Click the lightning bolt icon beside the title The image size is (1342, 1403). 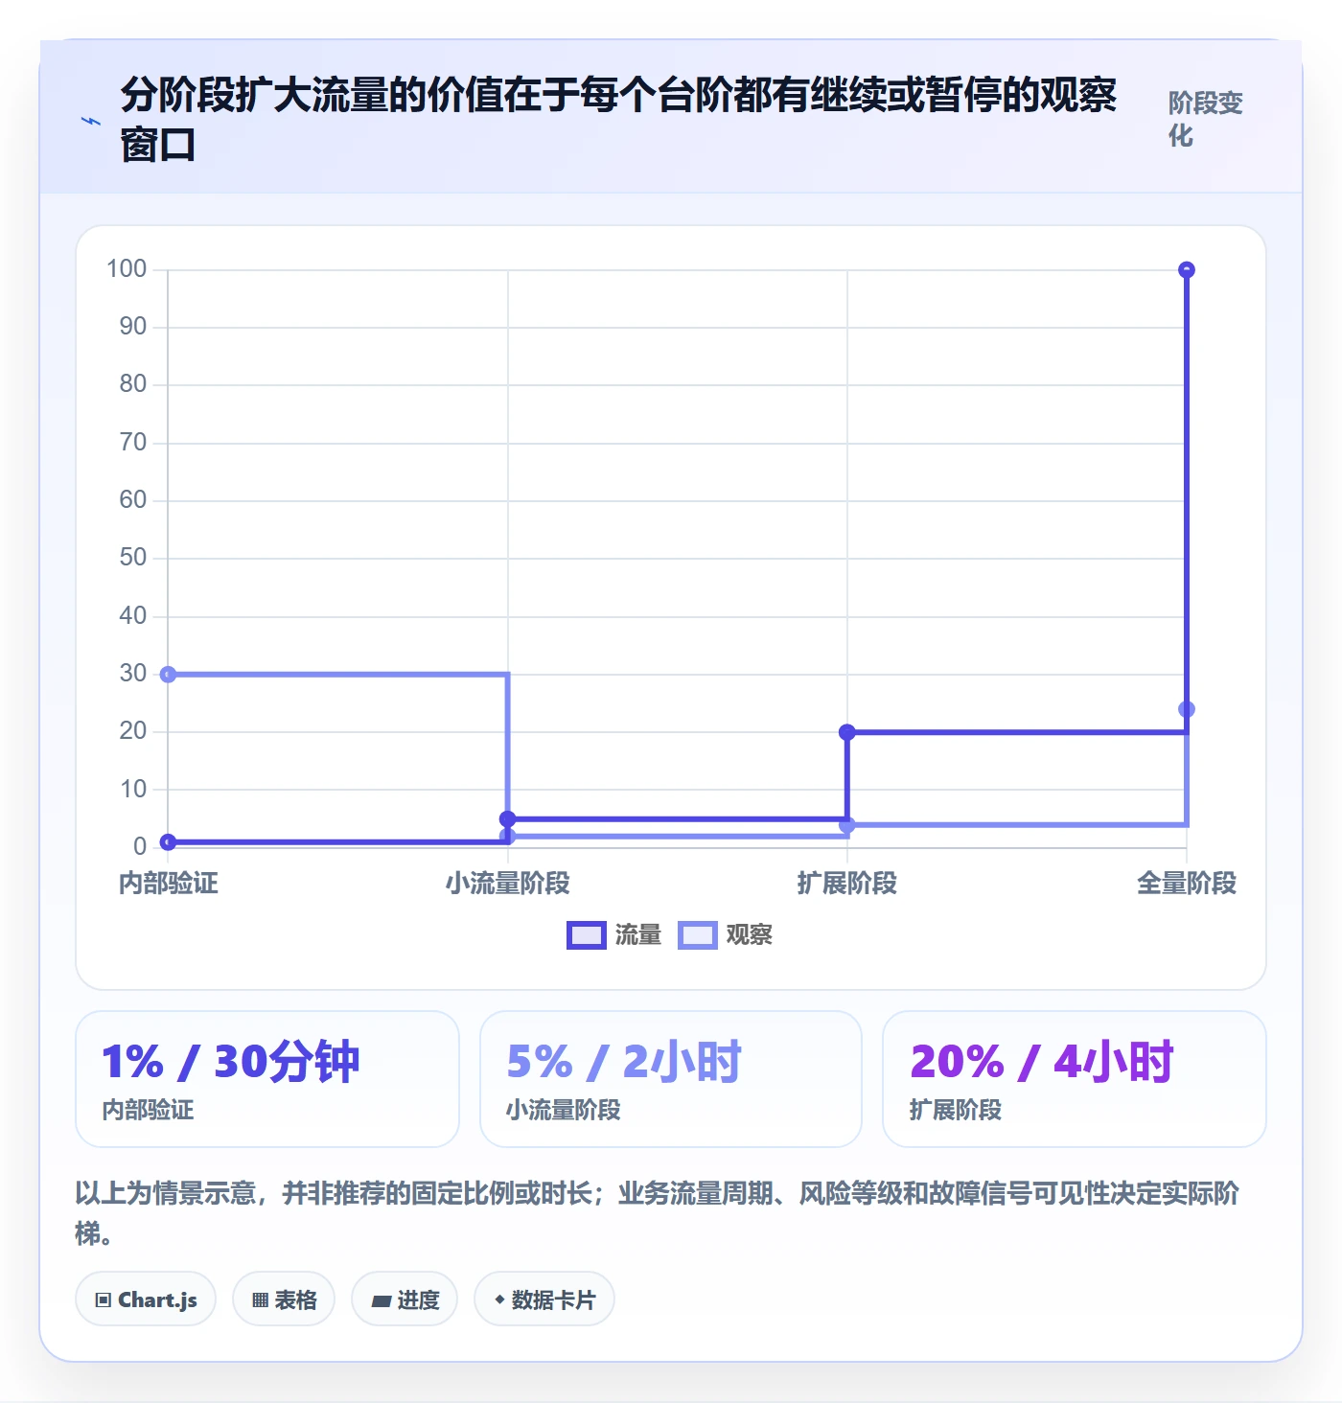click(90, 122)
